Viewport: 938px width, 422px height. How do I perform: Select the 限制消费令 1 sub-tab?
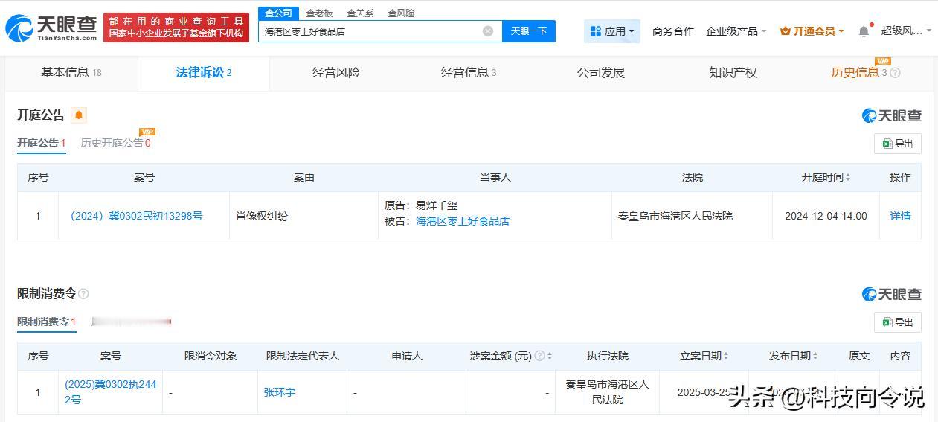point(46,322)
